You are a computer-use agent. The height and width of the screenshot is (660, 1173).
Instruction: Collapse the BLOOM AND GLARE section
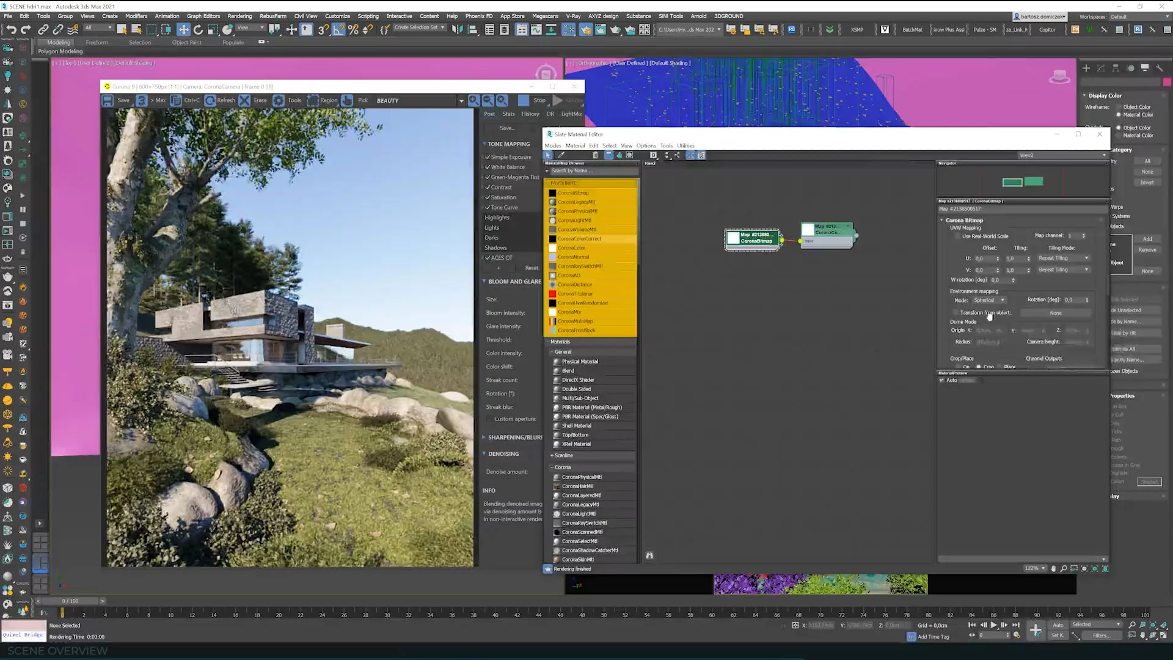tap(484, 282)
